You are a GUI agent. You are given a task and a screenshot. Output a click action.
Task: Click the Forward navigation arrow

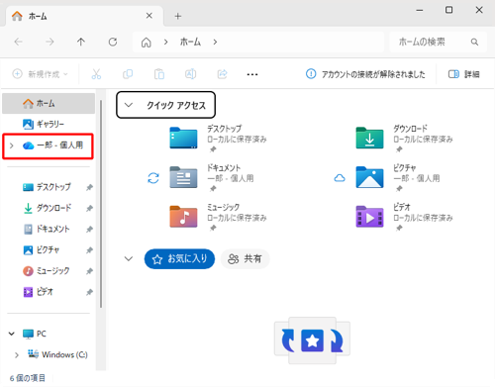(x=49, y=42)
